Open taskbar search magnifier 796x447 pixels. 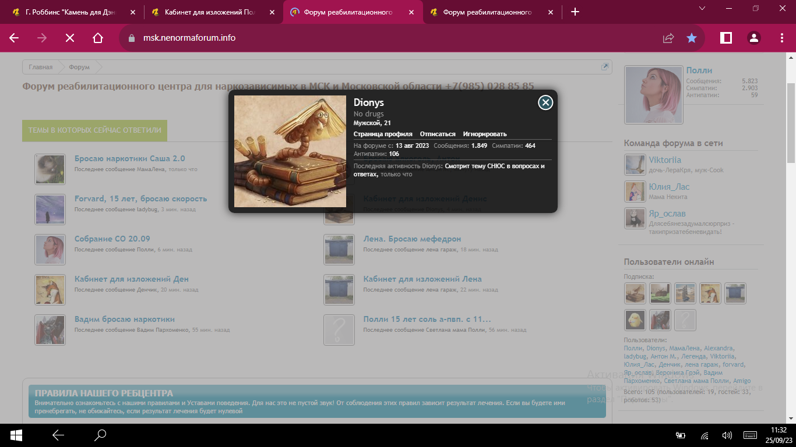100,435
